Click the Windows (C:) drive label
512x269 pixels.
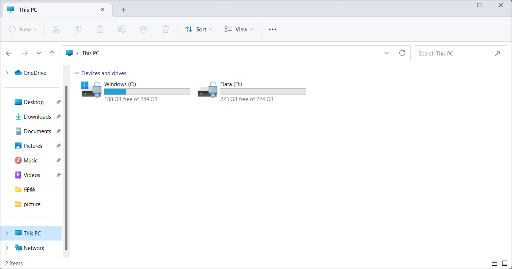(120, 84)
